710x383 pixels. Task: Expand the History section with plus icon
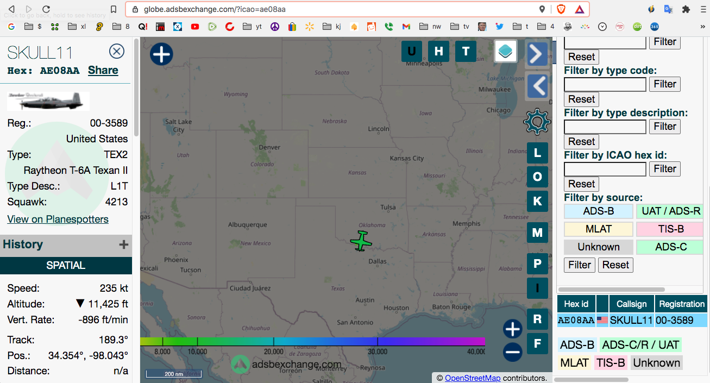pyautogui.click(x=124, y=244)
